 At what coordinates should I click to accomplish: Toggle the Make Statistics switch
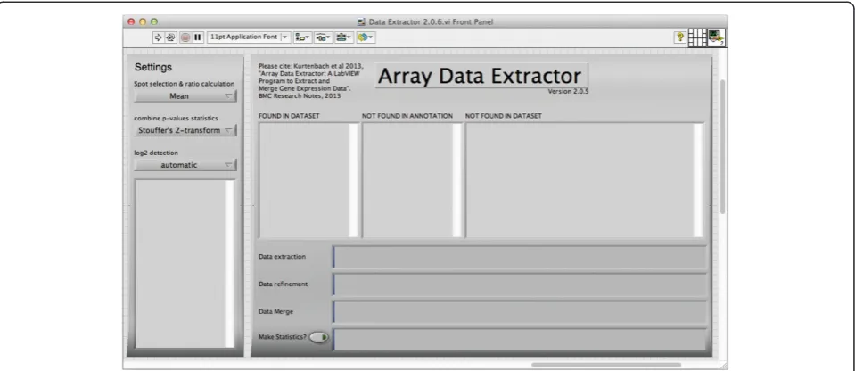tap(319, 337)
